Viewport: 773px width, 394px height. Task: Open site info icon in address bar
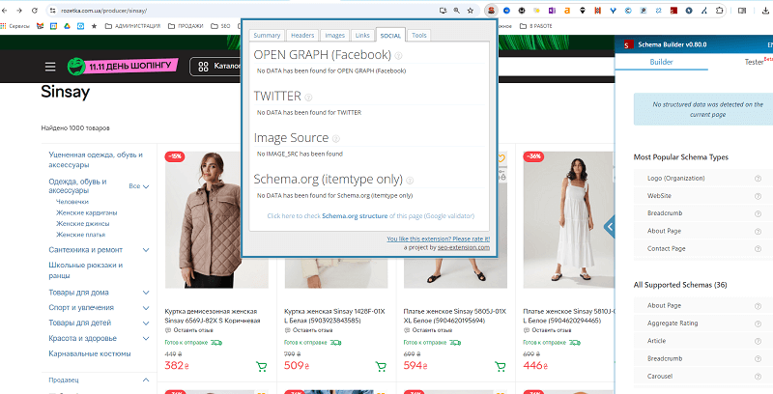point(53,11)
